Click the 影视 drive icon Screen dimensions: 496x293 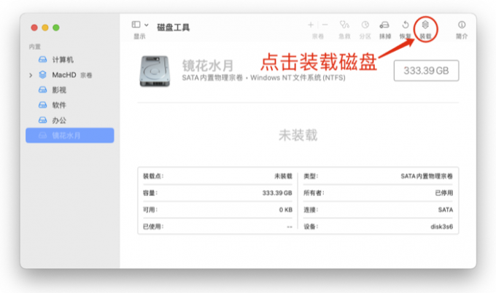[x=43, y=90]
